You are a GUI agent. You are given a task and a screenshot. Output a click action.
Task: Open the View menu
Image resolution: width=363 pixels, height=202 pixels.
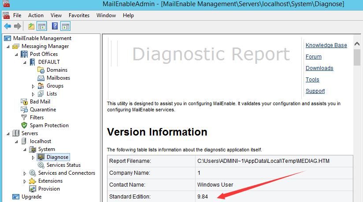pos(56,15)
